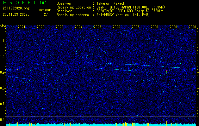Click the 'Receiving Location' label
199x126 pixels.
click(74, 7)
